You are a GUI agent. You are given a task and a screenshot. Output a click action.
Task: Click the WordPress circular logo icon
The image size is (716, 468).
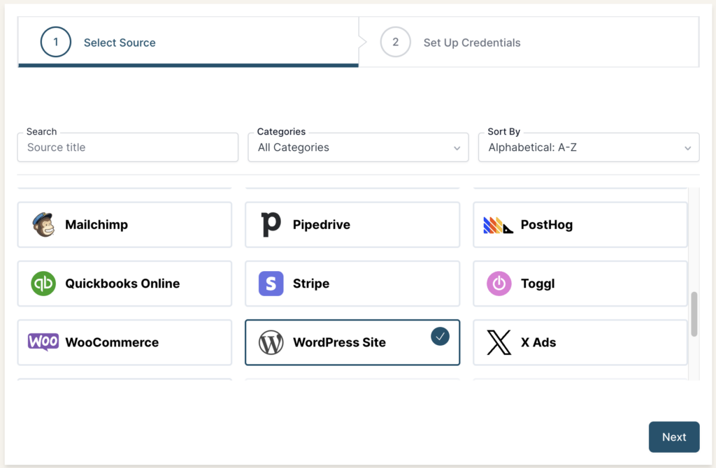pos(271,342)
